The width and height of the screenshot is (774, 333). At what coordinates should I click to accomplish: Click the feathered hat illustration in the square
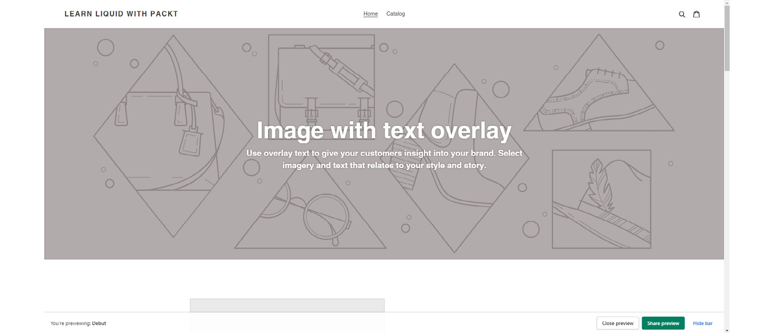pyautogui.click(x=601, y=199)
